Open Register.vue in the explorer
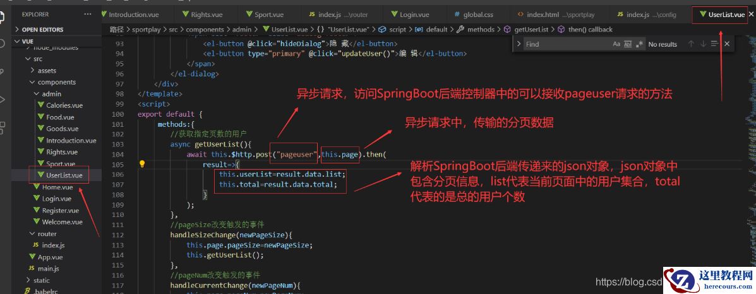The width and height of the screenshot is (756, 294). pos(60,210)
